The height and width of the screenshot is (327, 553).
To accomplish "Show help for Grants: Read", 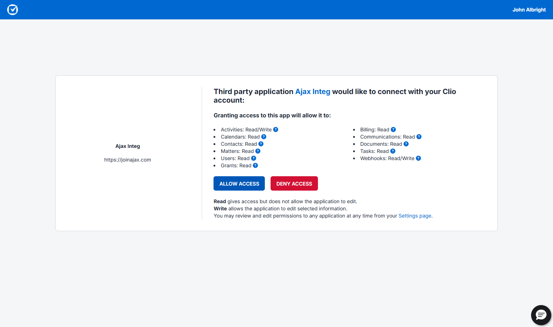I will [x=256, y=165].
